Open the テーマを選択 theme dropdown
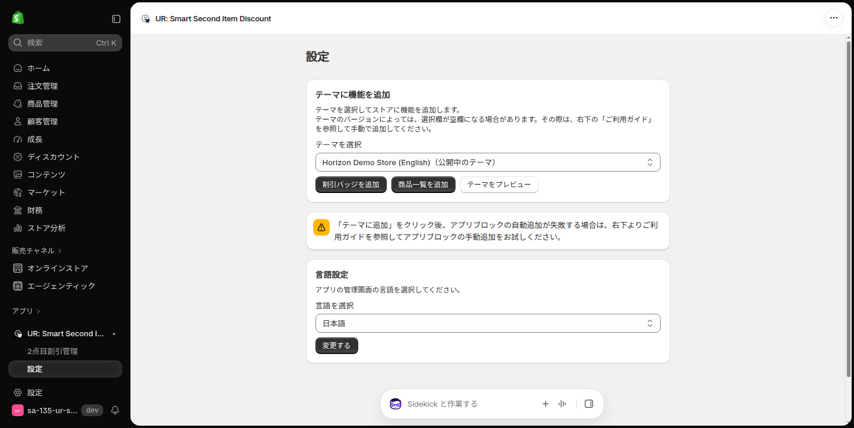 tap(487, 162)
